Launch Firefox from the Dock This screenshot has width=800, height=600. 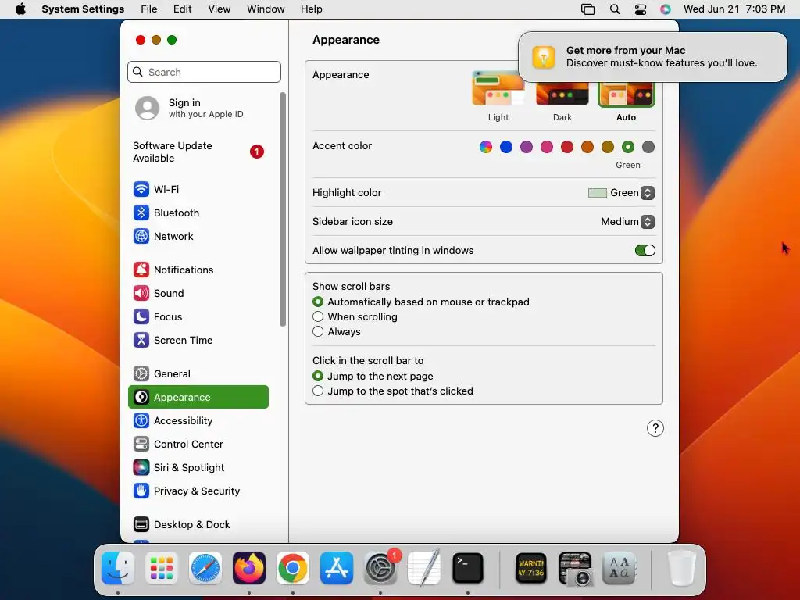pyautogui.click(x=249, y=568)
